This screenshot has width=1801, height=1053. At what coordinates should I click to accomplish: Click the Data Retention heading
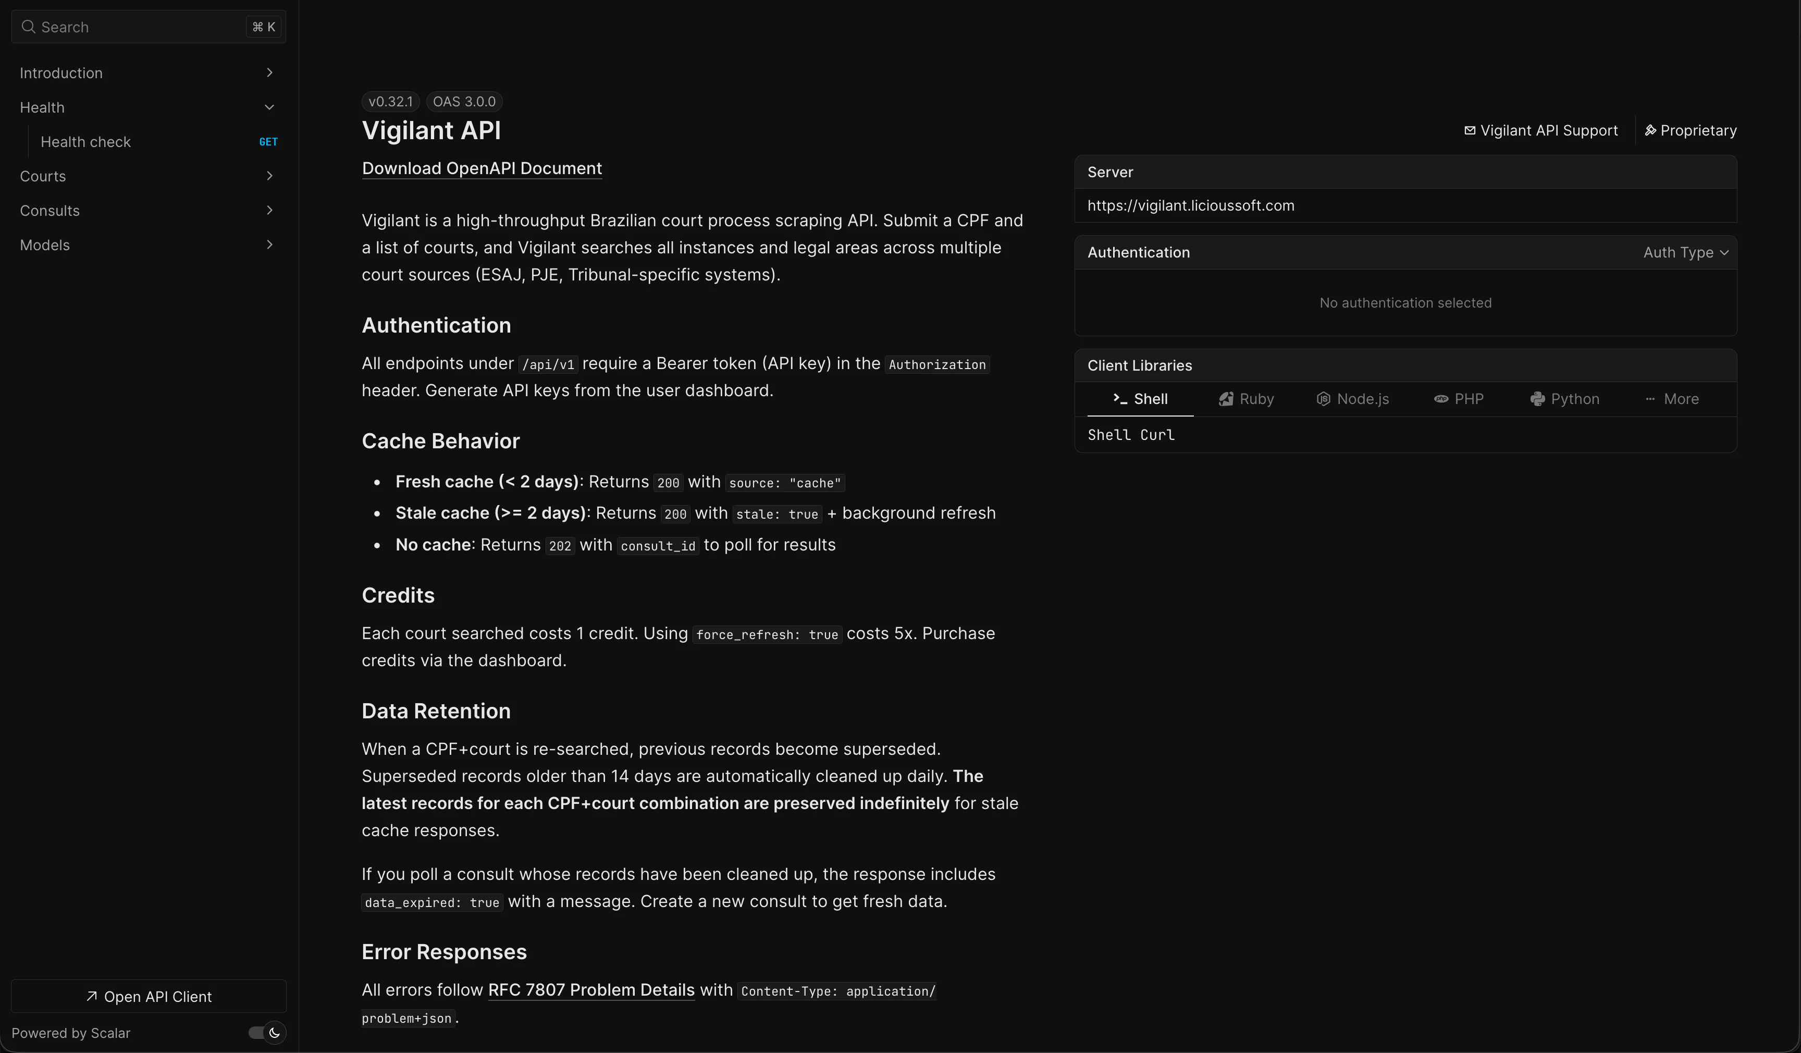pyautogui.click(x=436, y=711)
